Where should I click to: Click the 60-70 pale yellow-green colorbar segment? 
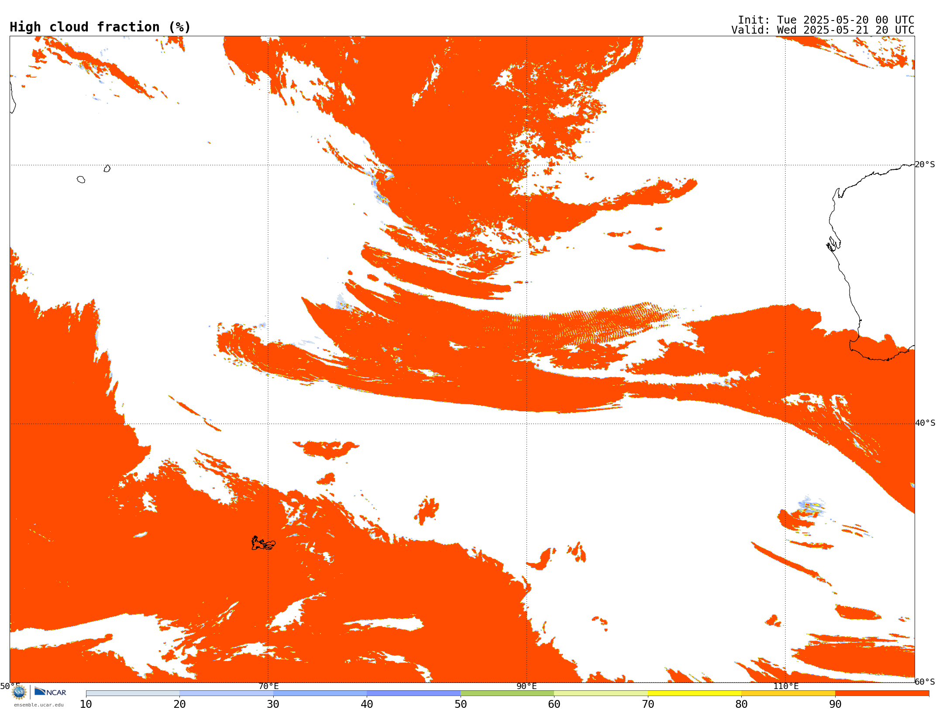click(601, 693)
